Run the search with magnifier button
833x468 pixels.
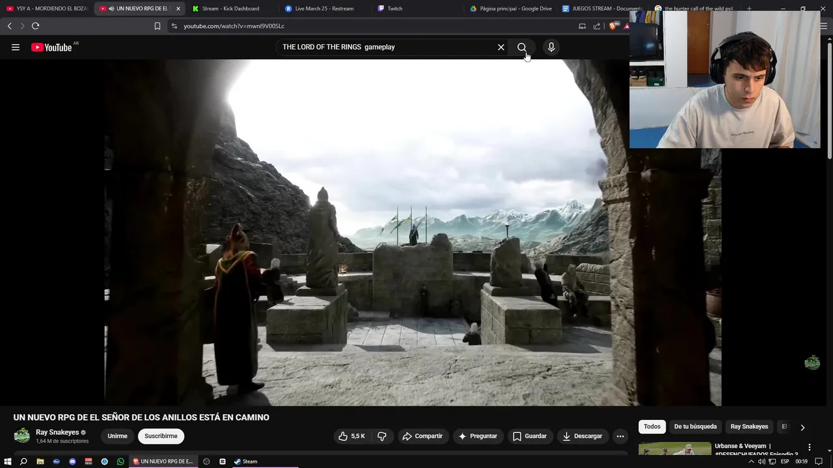[522, 47]
